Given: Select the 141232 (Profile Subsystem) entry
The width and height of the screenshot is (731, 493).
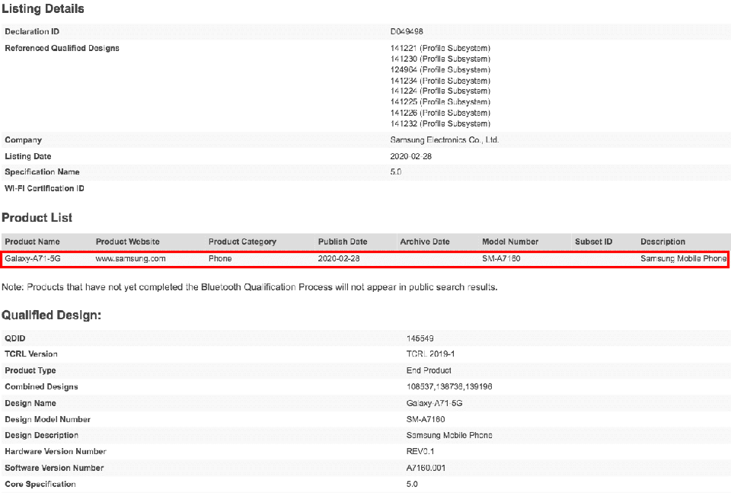Looking at the screenshot, I should 440,123.
